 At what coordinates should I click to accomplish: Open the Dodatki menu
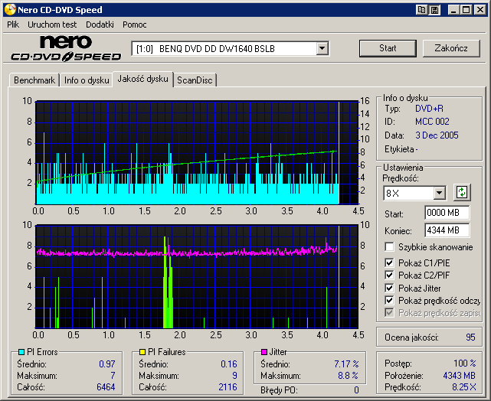100,24
